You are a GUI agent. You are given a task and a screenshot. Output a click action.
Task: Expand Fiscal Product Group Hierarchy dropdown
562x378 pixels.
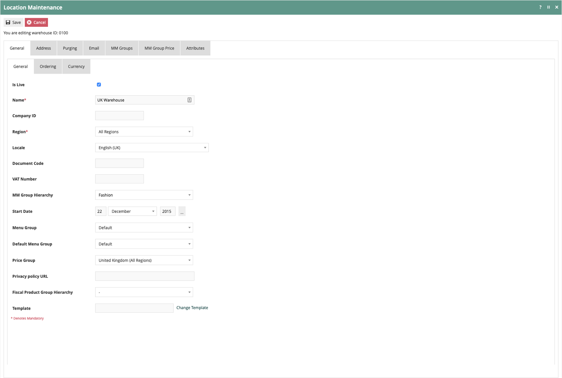pos(144,292)
